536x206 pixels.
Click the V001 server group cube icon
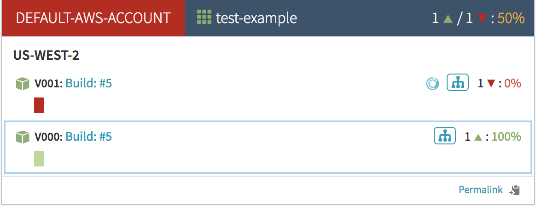pos(23,84)
